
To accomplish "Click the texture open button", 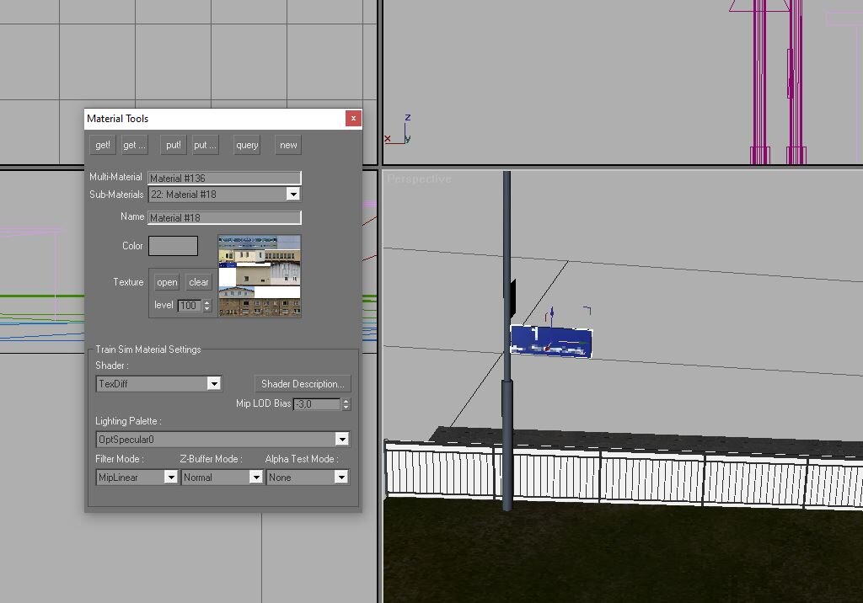I will pyautogui.click(x=167, y=282).
